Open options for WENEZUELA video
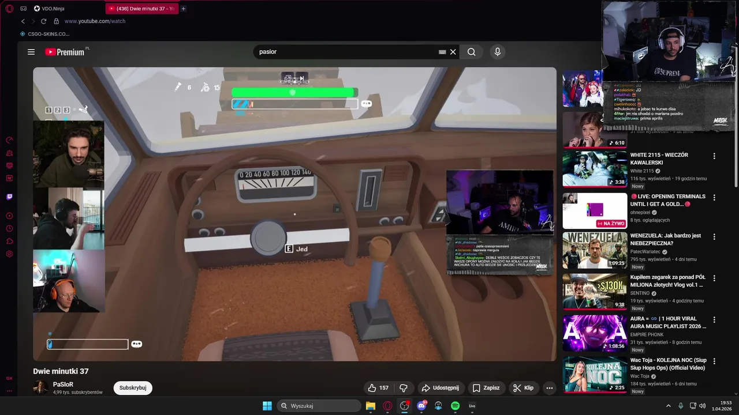This screenshot has height=415, width=739. [x=714, y=237]
